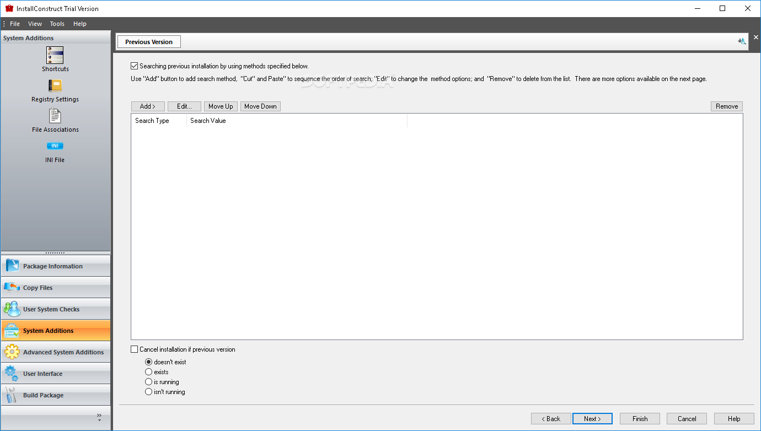The image size is (761, 431).
Task: Click the User System Checks icon
Action: (12, 309)
